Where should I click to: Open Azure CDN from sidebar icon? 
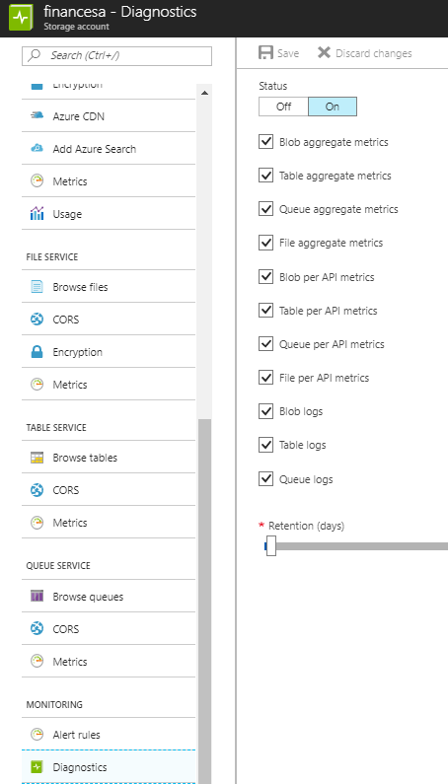point(37,116)
